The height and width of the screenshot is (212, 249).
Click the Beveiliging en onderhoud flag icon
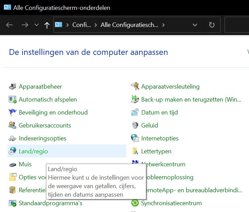click(x=12, y=112)
